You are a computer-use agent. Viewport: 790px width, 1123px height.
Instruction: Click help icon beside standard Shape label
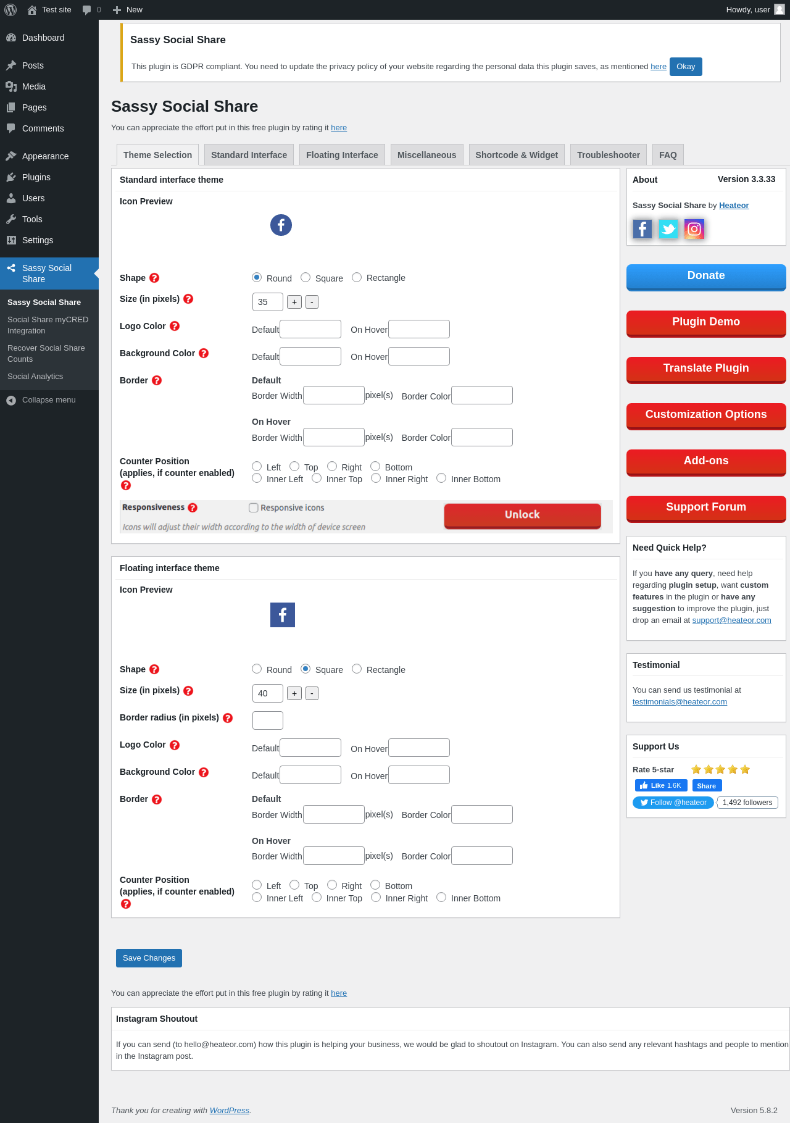154,278
